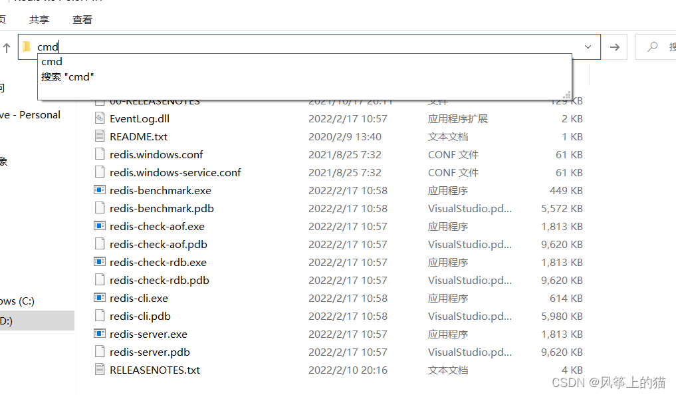Click the RELEASENOTES.txt document icon
The image size is (676, 395).
(x=100, y=369)
